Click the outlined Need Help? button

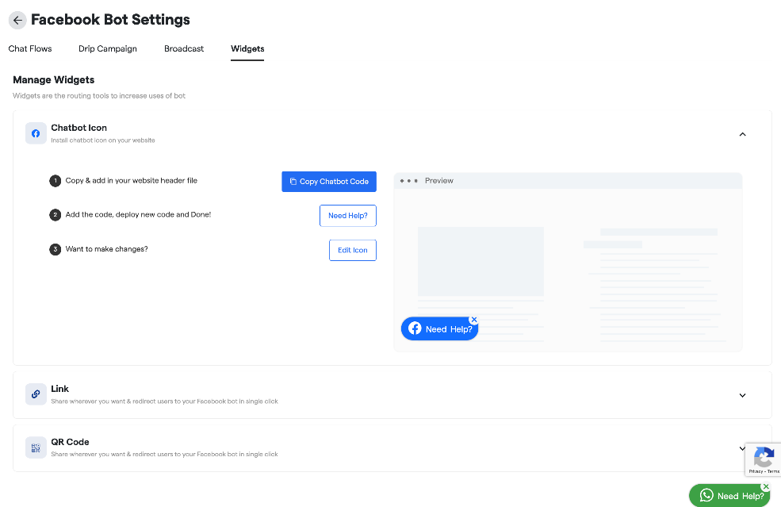348,216
